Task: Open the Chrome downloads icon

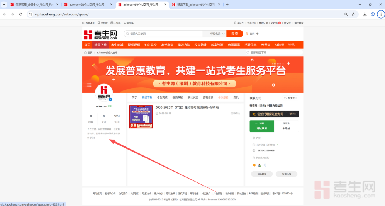Action: pos(365,14)
